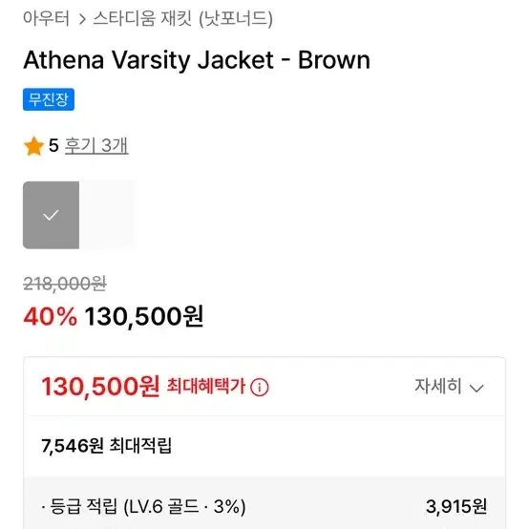Click the 최대혜택가 info circle icon

tap(260, 387)
